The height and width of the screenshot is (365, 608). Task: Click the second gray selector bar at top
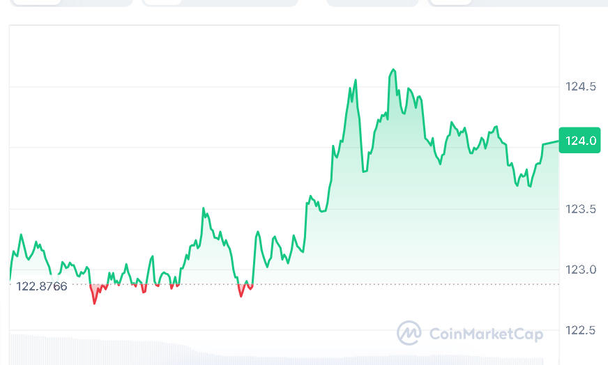pyautogui.click(x=220, y=3)
